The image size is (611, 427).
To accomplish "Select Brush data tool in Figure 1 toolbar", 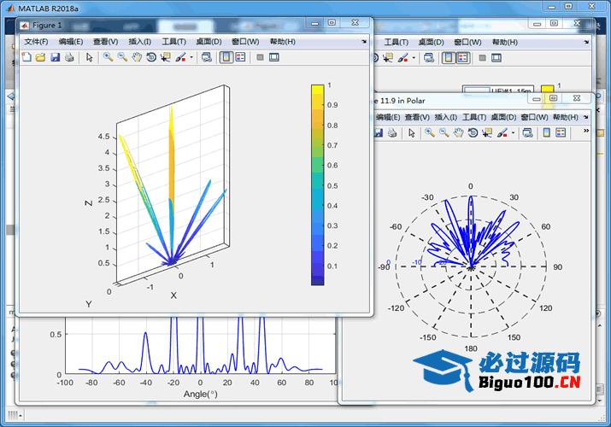I will (180, 57).
